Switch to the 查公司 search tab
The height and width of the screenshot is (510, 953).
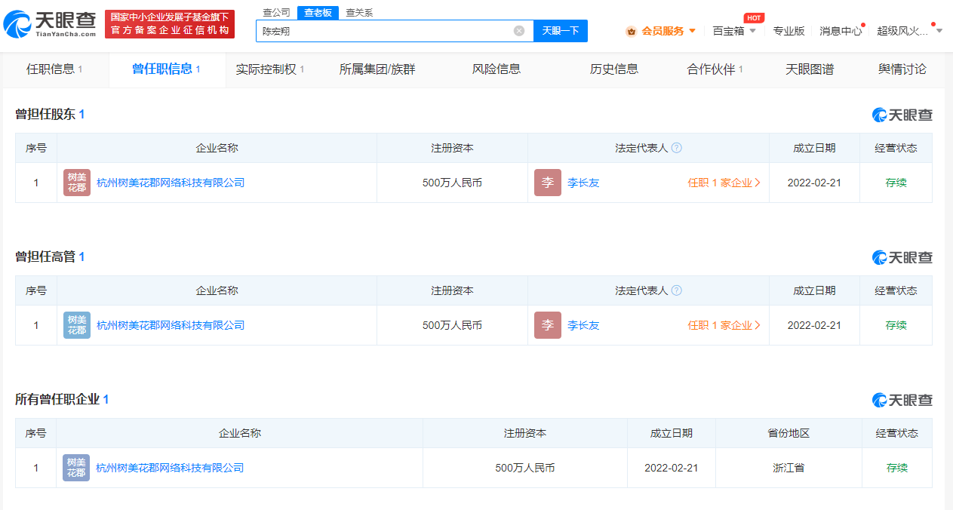pos(276,12)
